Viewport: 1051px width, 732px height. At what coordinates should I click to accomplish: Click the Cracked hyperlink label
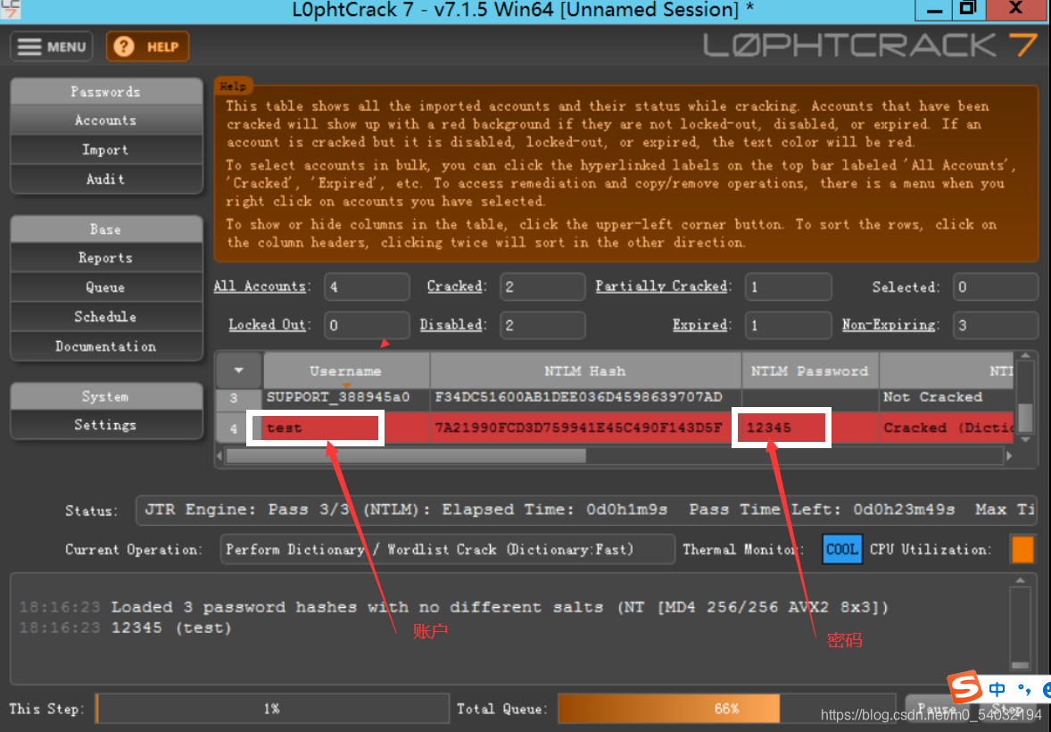(456, 287)
